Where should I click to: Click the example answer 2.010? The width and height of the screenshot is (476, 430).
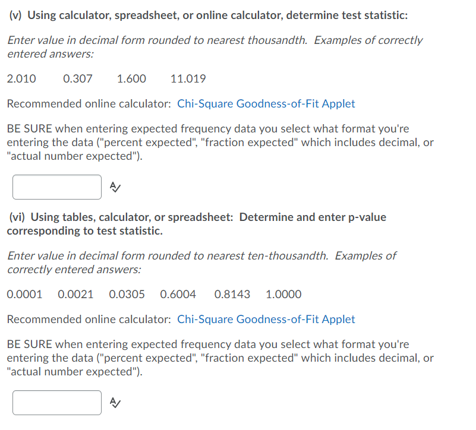pos(21,79)
